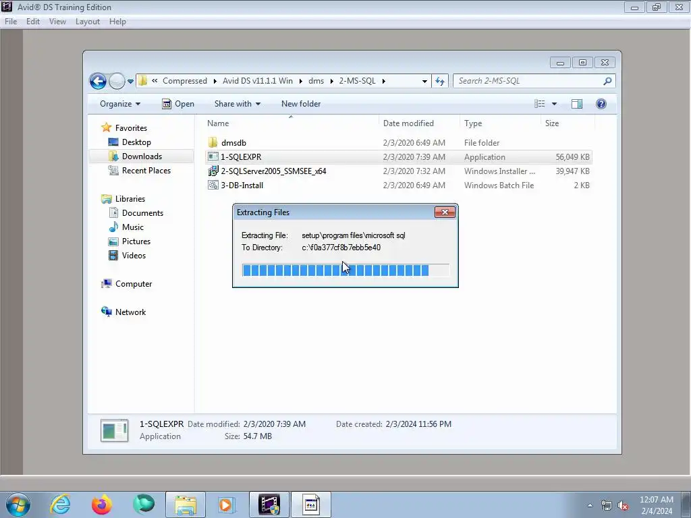Open the view options dropdown arrow

pos(555,104)
